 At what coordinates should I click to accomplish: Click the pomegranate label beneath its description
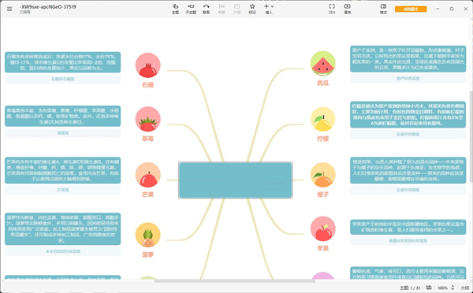click(63, 79)
